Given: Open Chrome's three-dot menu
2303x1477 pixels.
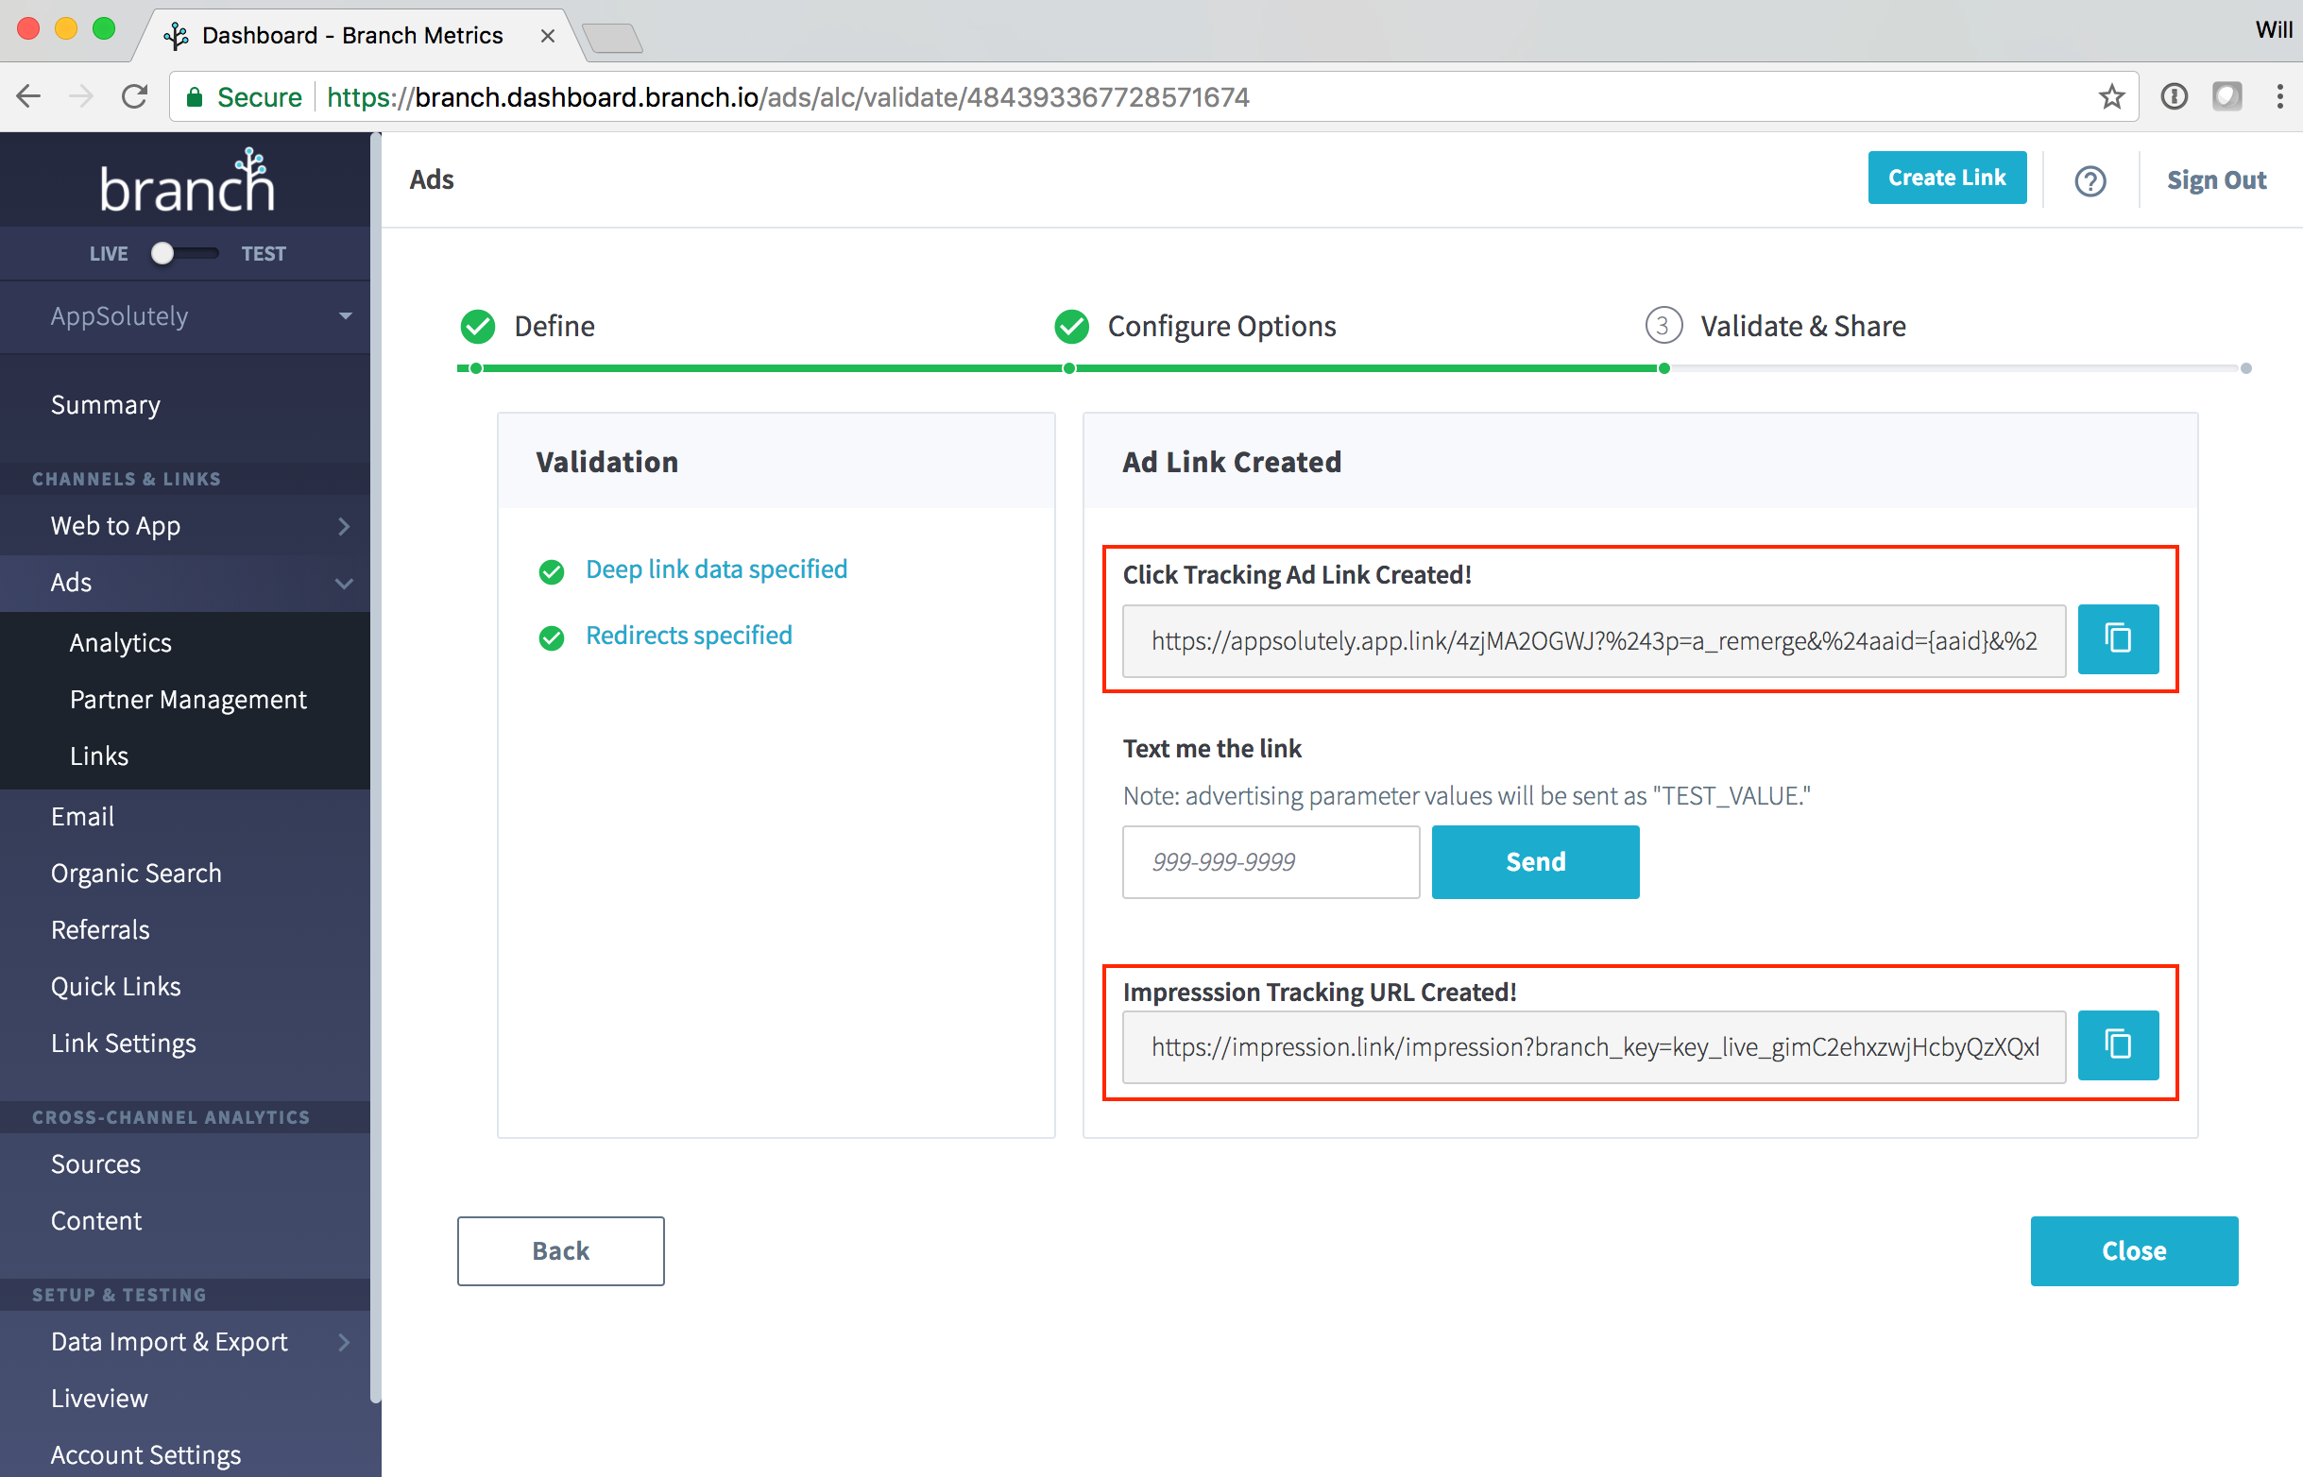Looking at the screenshot, I should pos(2279,96).
